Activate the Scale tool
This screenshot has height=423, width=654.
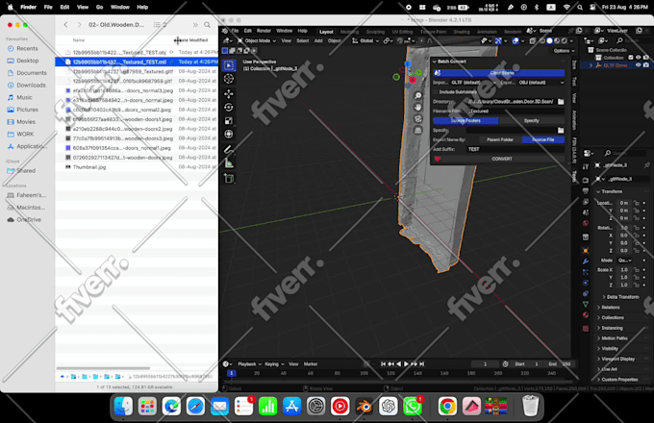(229, 120)
